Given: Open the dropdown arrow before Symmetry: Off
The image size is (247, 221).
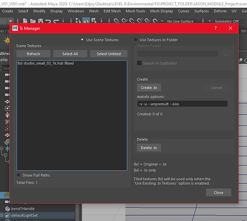Looking at the screenshot, I should point(210,21).
